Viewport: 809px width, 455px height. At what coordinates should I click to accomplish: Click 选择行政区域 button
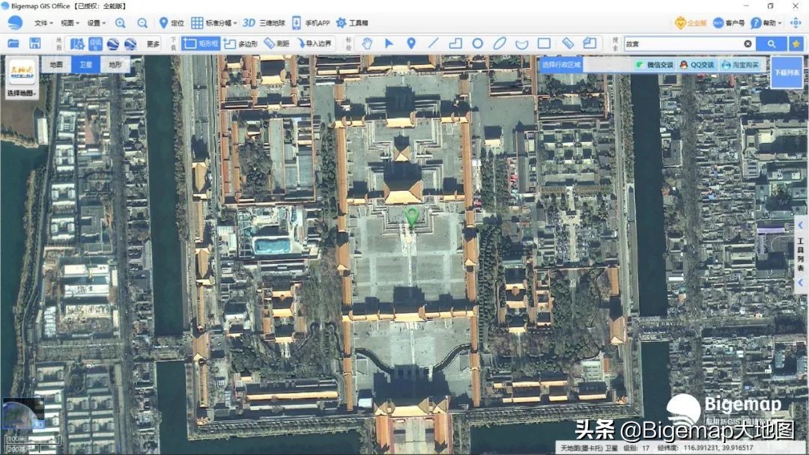coord(561,64)
